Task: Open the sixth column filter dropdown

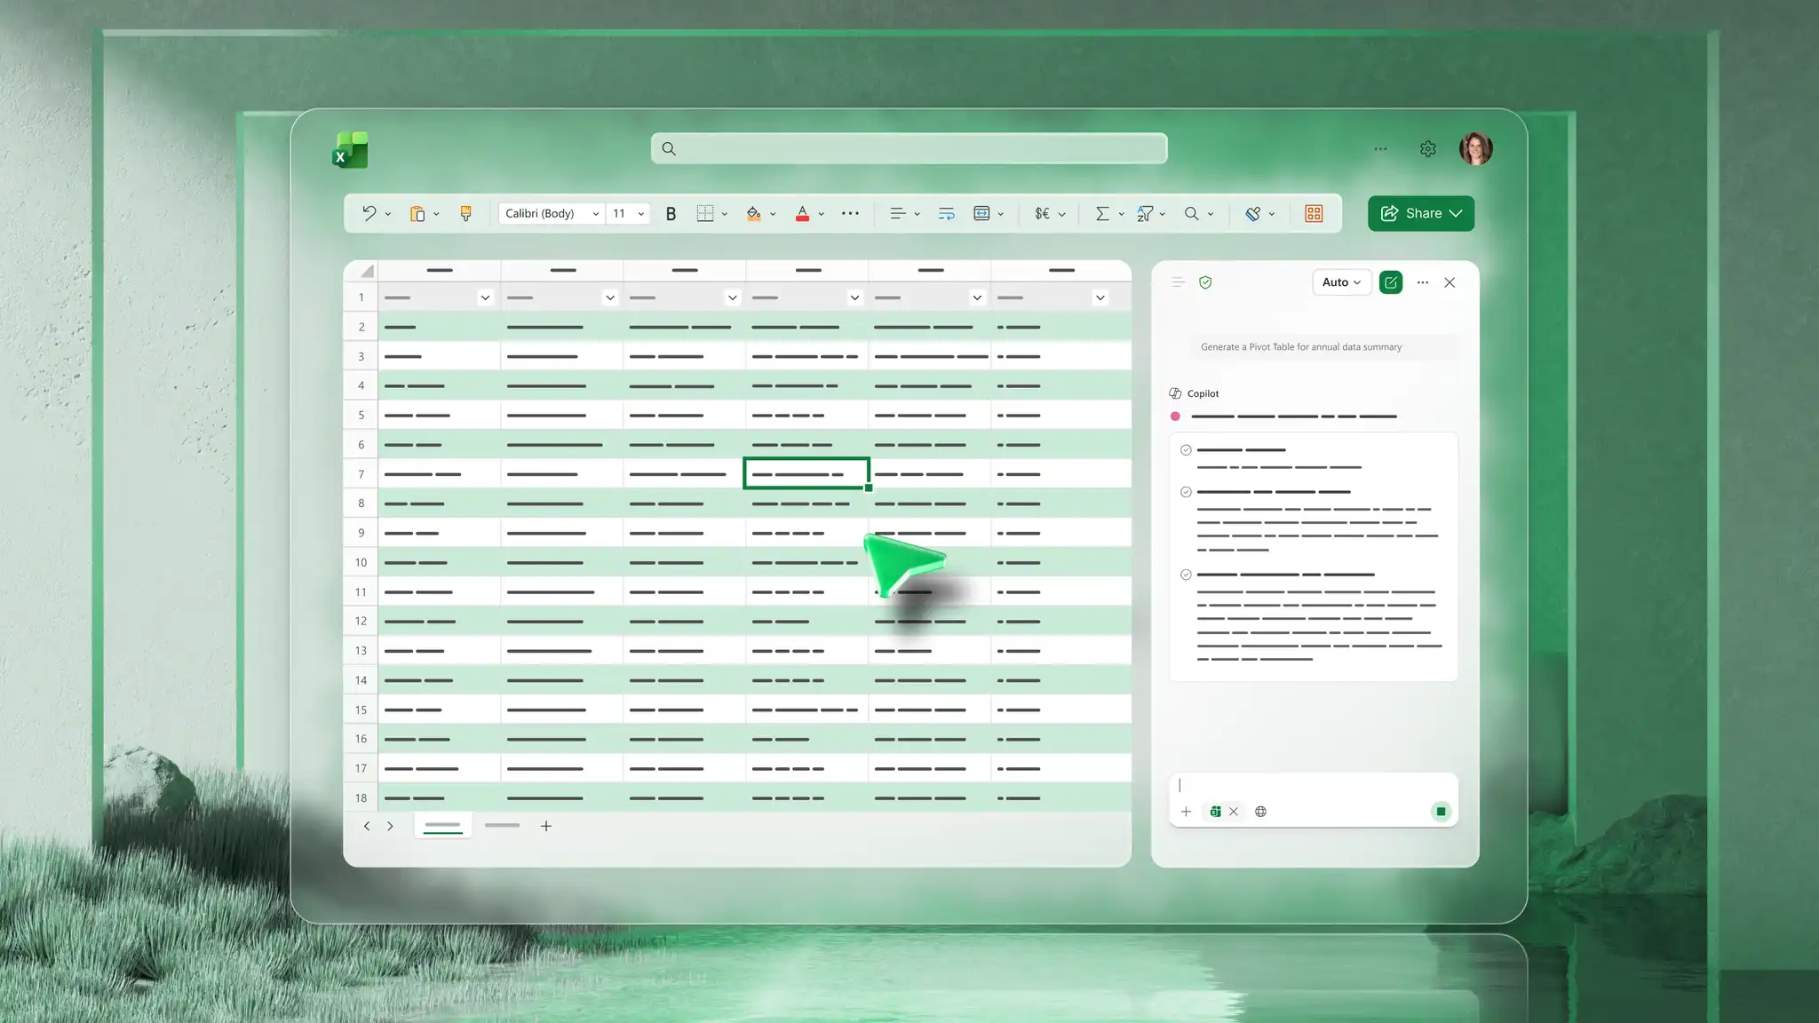Action: [x=1100, y=297]
